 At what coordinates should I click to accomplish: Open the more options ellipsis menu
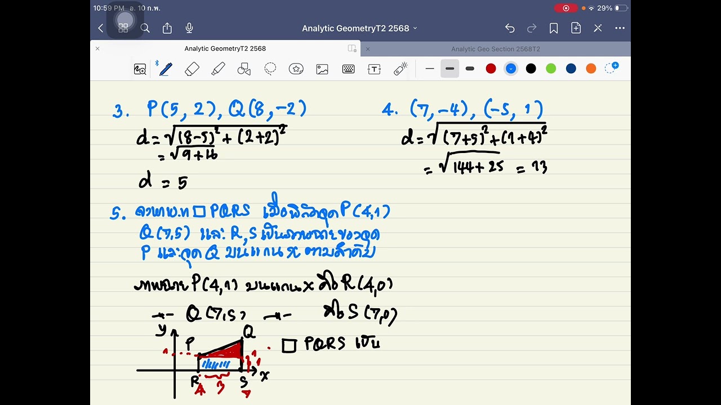point(620,28)
